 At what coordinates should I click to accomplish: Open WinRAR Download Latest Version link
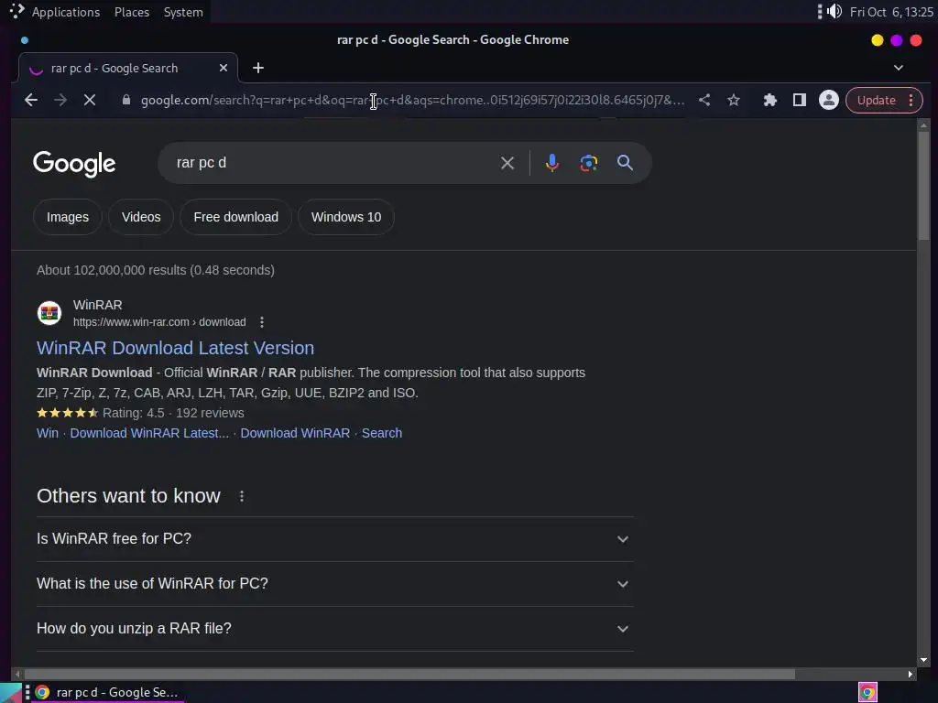[175, 348]
